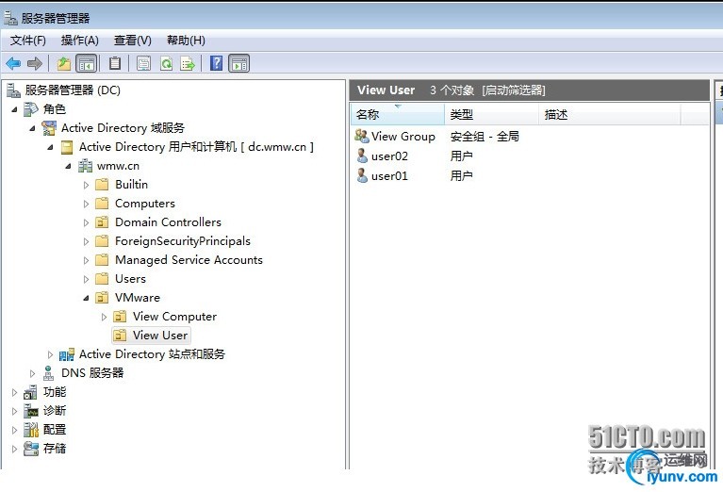The height and width of the screenshot is (492, 723).
Task: Click the Forward arrow toolbar icon
Action: [35, 63]
